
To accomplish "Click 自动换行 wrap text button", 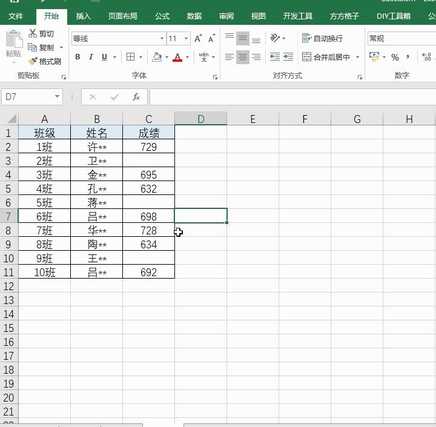I will click(x=323, y=38).
